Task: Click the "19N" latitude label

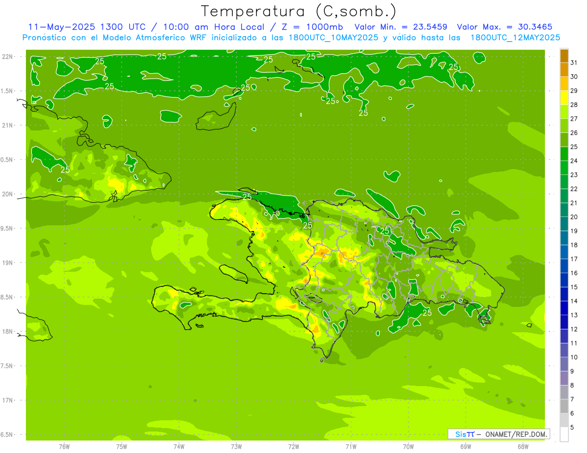Action: (x=7, y=262)
